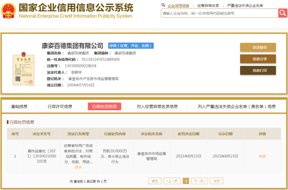Go to 首页 in pagination
Viewport: 288px width, 190px height.
pyautogui.click(x=155, y=181)
